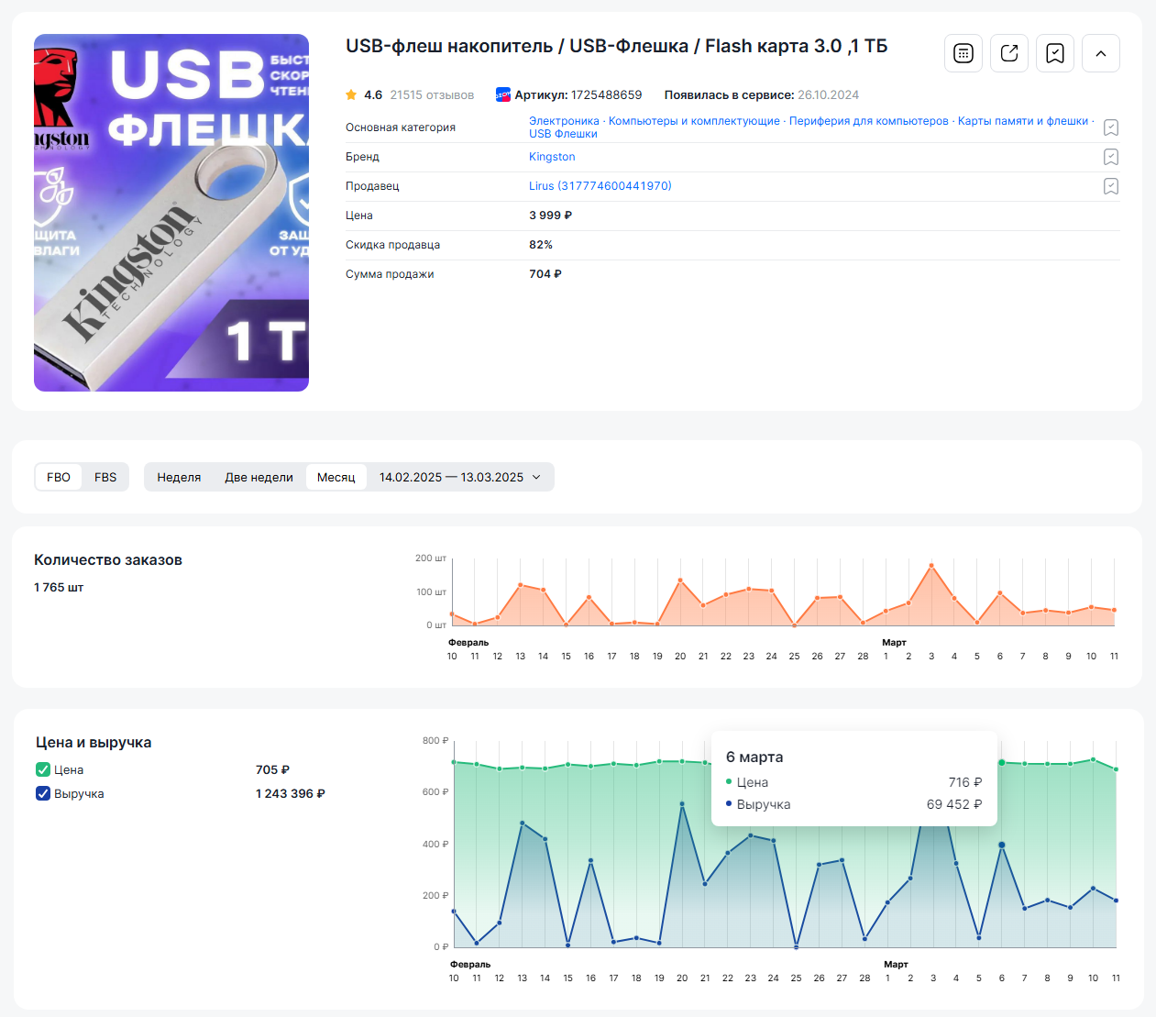Click the USB flash drive product image
Screen dimensions: 1156x1017
pos(171,213)
